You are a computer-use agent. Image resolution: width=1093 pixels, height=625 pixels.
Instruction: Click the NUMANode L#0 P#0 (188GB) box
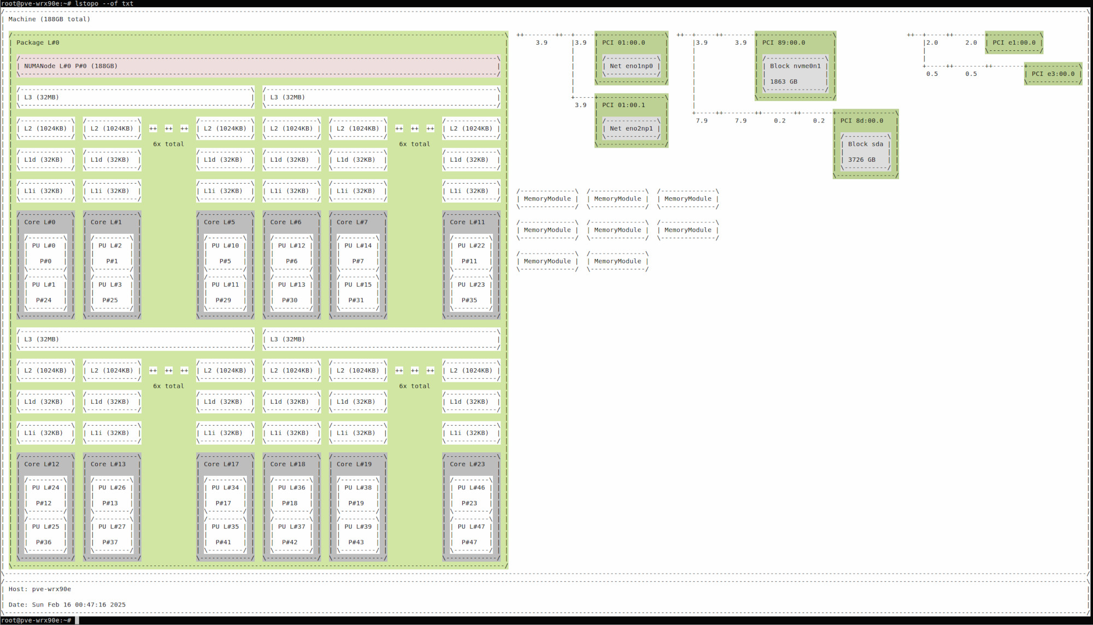click(x=258, y=66)
